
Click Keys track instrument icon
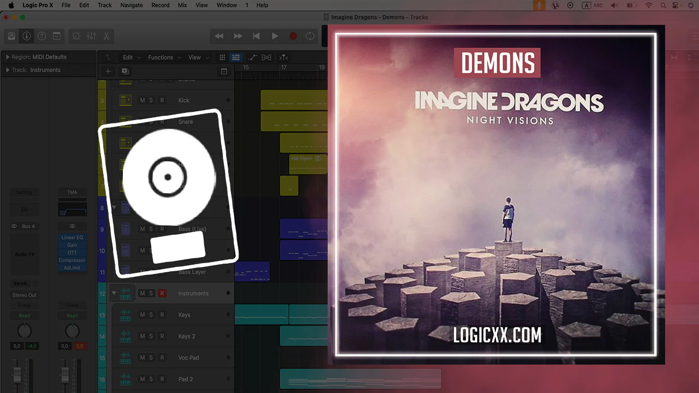tap(126, 314)
